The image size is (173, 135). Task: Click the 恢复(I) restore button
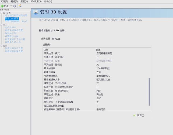coord(140,115)
